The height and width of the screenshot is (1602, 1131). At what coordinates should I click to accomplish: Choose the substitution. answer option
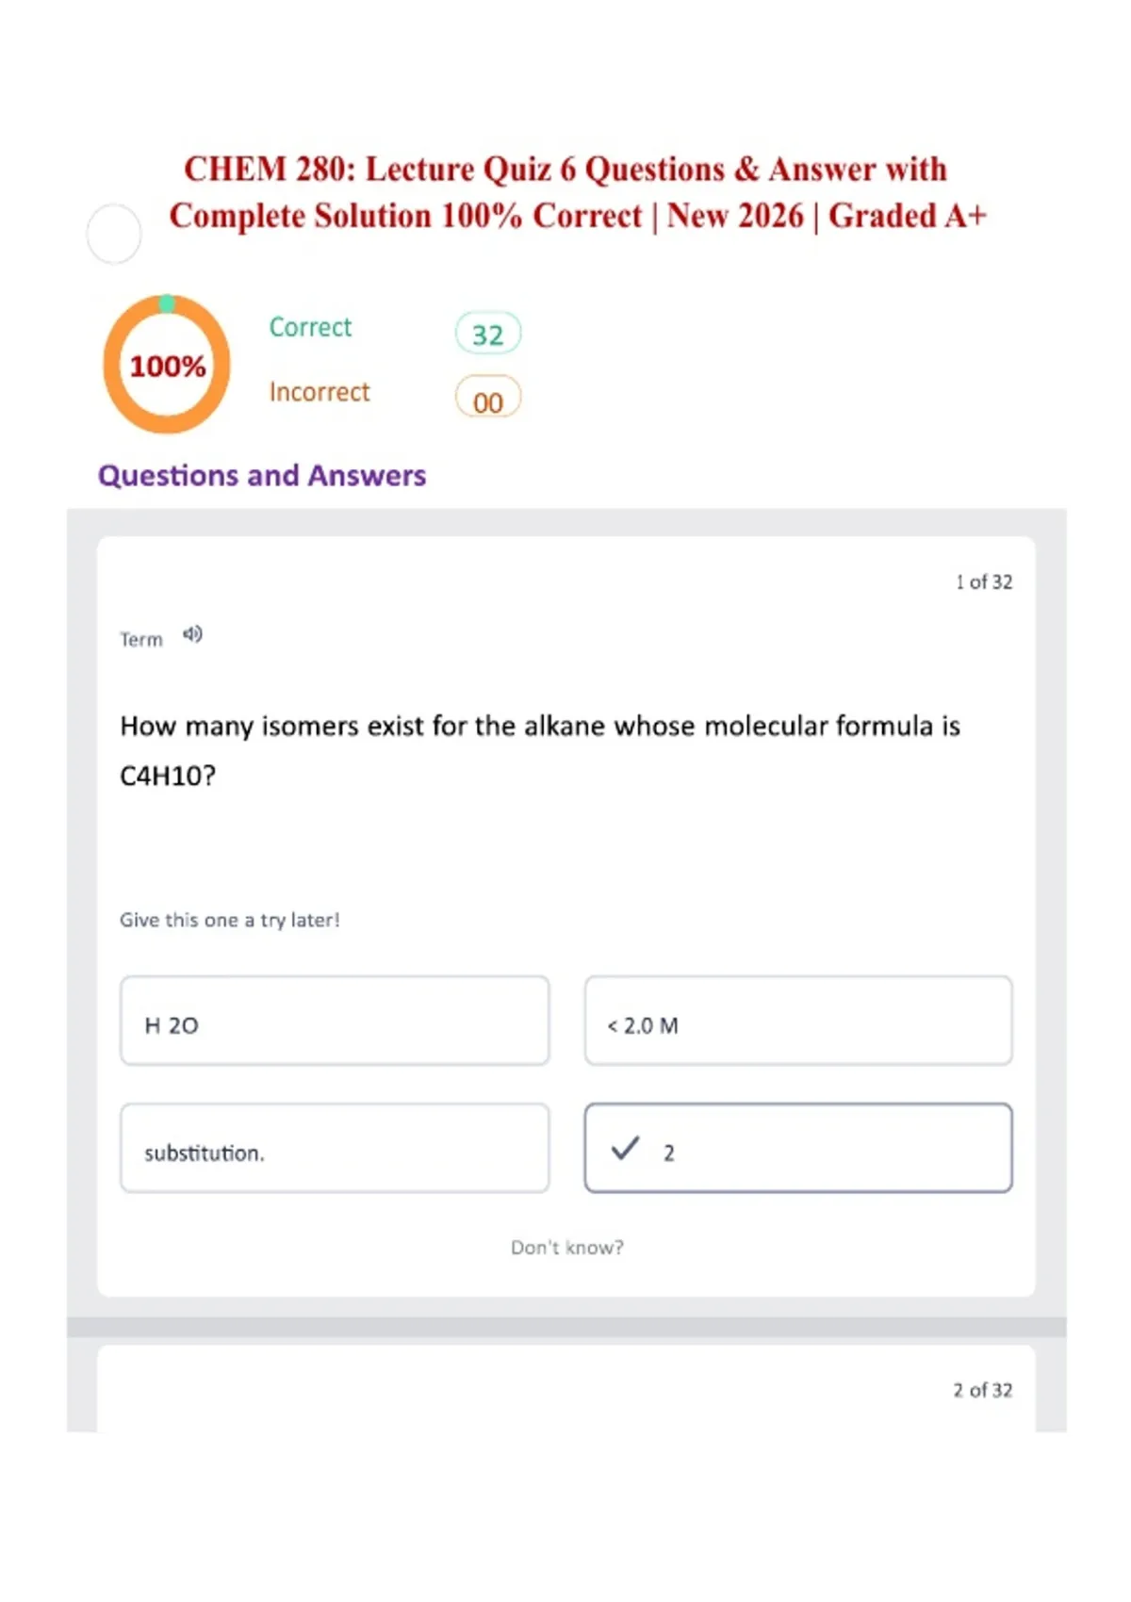coord(335,1148)
